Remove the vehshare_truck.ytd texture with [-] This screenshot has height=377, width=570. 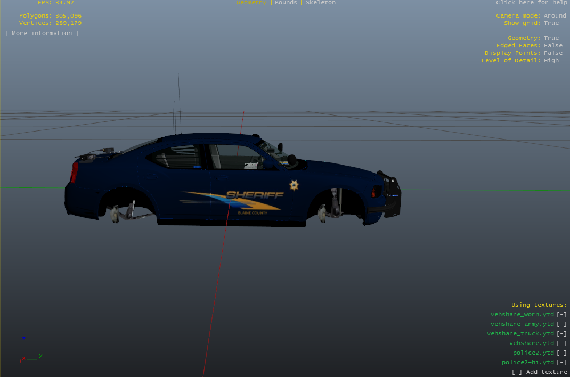[561, 333]
